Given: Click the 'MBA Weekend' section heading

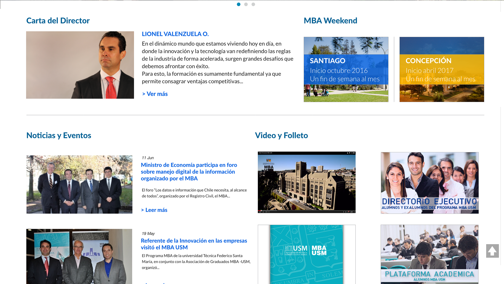Looking at the screenshot, I should (330, 21).
